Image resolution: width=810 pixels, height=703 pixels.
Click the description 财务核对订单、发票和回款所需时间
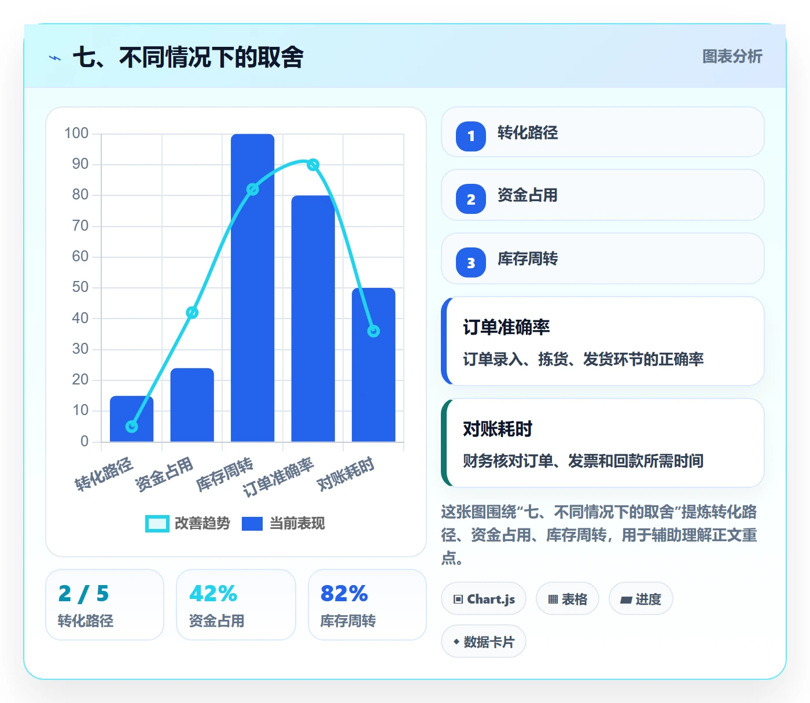[x=583, y=461]
